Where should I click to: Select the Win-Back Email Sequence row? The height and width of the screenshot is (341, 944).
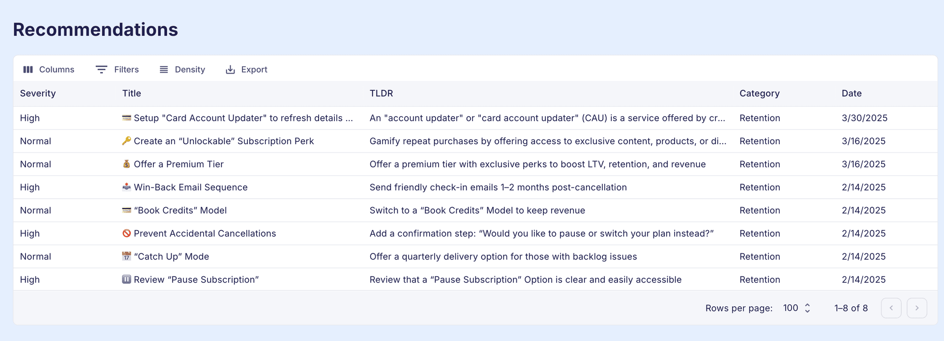(x=475, y=187)
